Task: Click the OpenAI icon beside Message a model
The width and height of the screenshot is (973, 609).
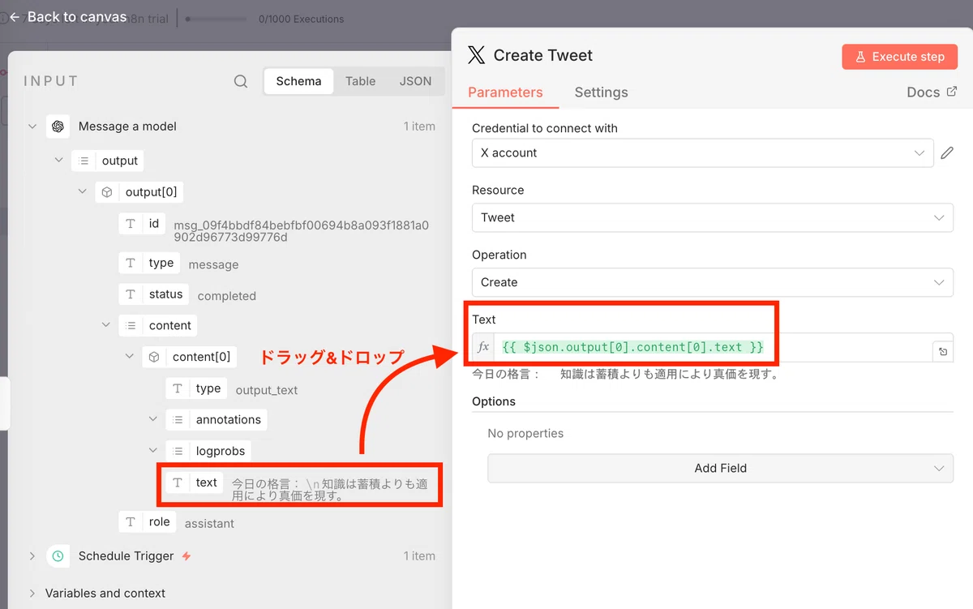Action: (x=57, y=127)
